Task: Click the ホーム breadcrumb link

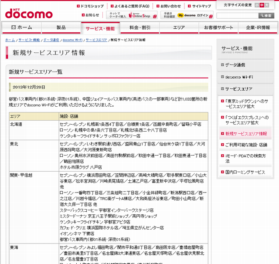Action: pos(10,40)
